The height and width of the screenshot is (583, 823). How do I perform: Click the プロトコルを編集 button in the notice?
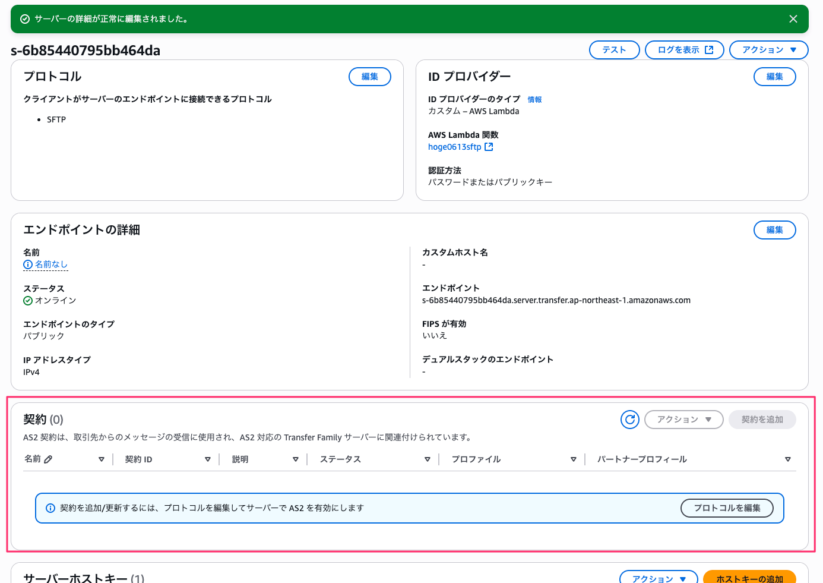point(726,508)
